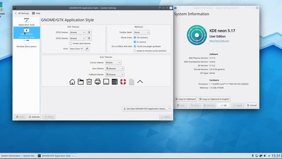
Task: Click the GTK Style window title bar app icon
Action: (15, 8)
